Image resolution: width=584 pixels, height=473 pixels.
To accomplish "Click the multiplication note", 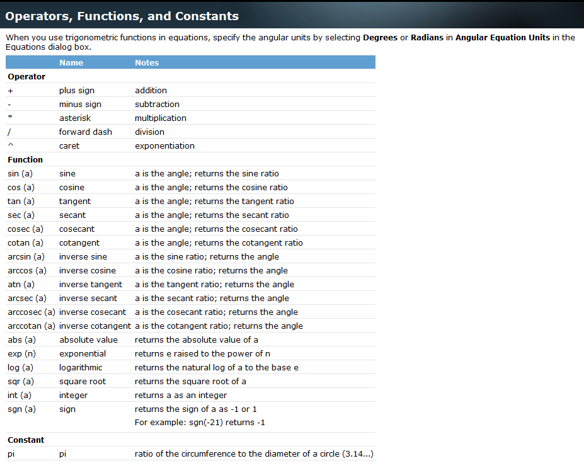I will 161,118.
